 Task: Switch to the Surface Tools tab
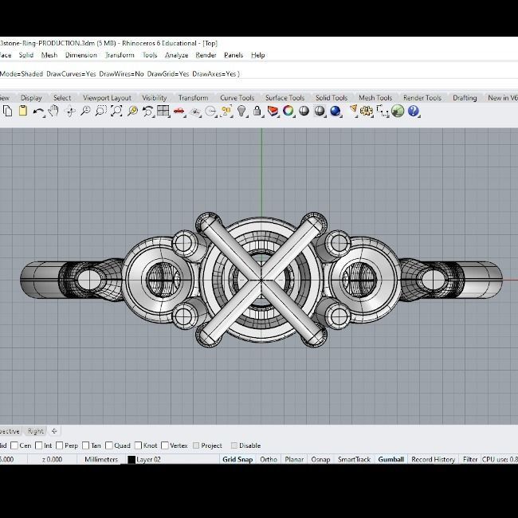pyautogui.click(x=285, y=98)
